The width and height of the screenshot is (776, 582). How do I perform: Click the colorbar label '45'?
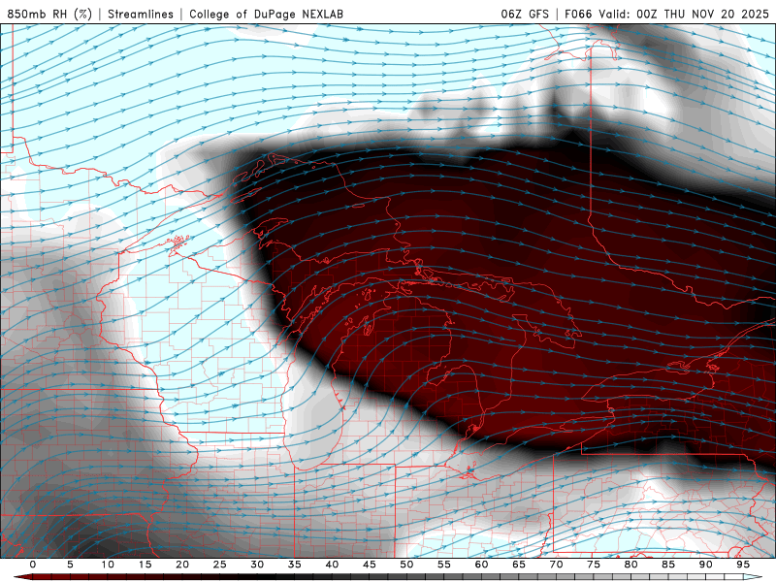(370, 565)
